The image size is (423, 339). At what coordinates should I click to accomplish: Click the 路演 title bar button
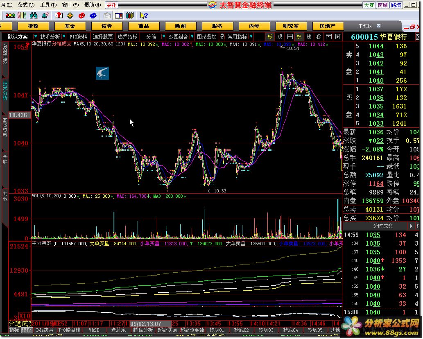coord(396,5)
